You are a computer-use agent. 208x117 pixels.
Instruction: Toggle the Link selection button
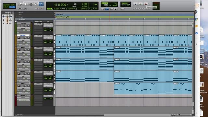(x=122, y=9)
